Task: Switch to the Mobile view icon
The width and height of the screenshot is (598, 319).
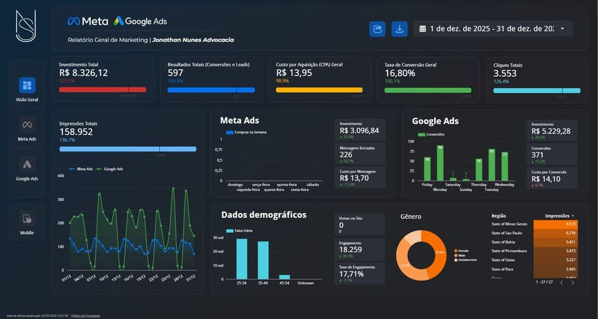Action: pyautogui.click(x=27, y=218)
